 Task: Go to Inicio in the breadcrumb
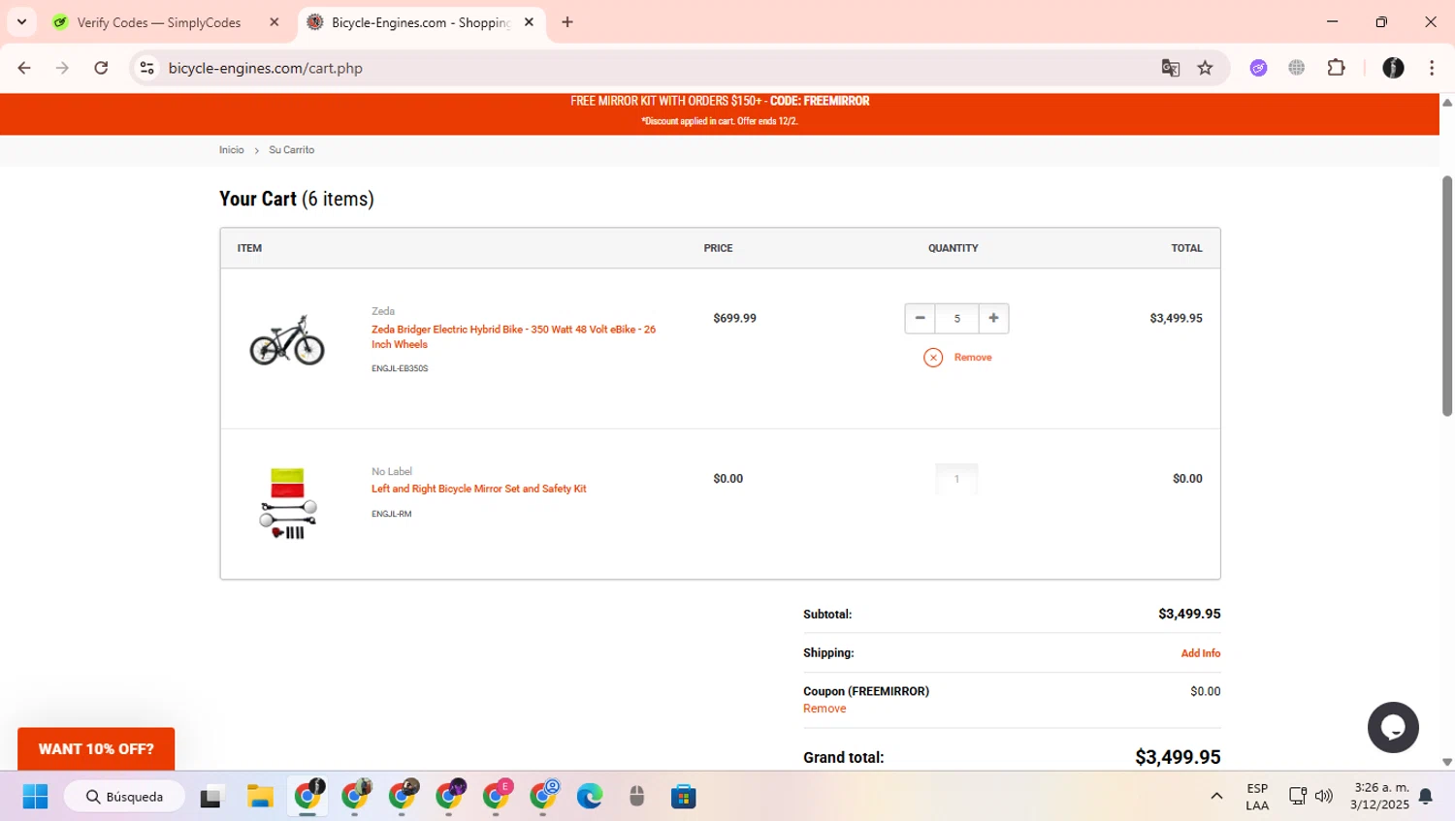[231, 150]
